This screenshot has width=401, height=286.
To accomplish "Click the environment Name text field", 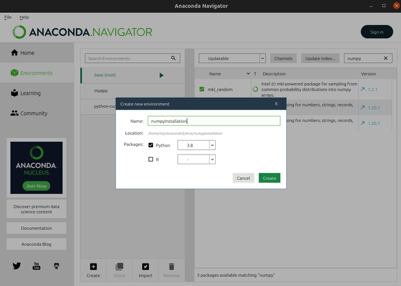I will coord(214,121).
